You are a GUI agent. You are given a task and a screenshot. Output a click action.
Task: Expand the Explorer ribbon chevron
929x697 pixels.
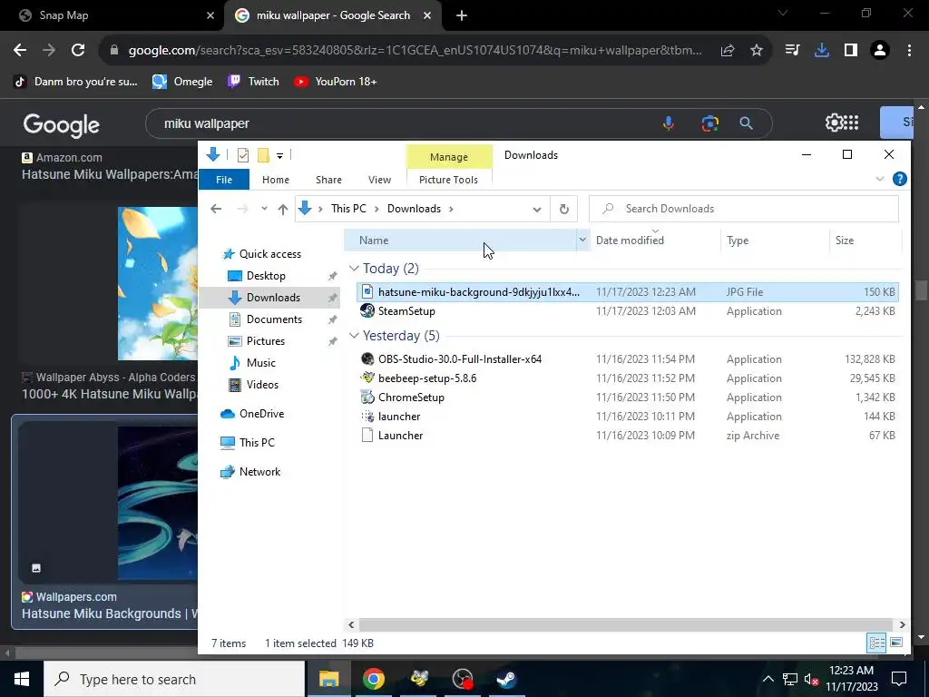(x=880, y=179)
